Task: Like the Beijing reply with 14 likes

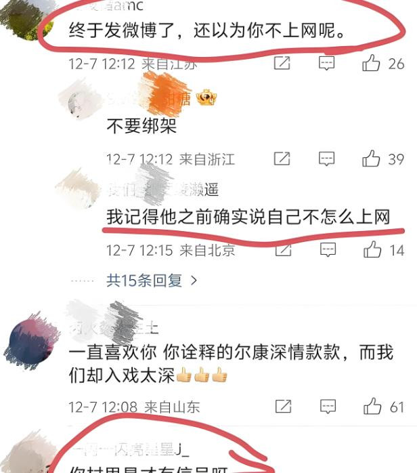Action: point(372,249)
